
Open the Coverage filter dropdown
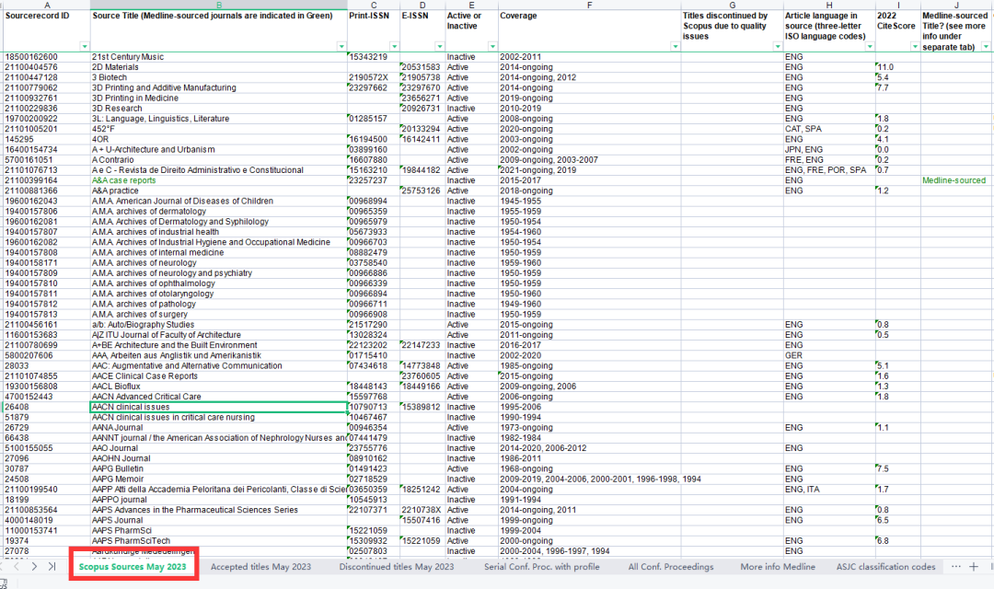coord(676,46)
